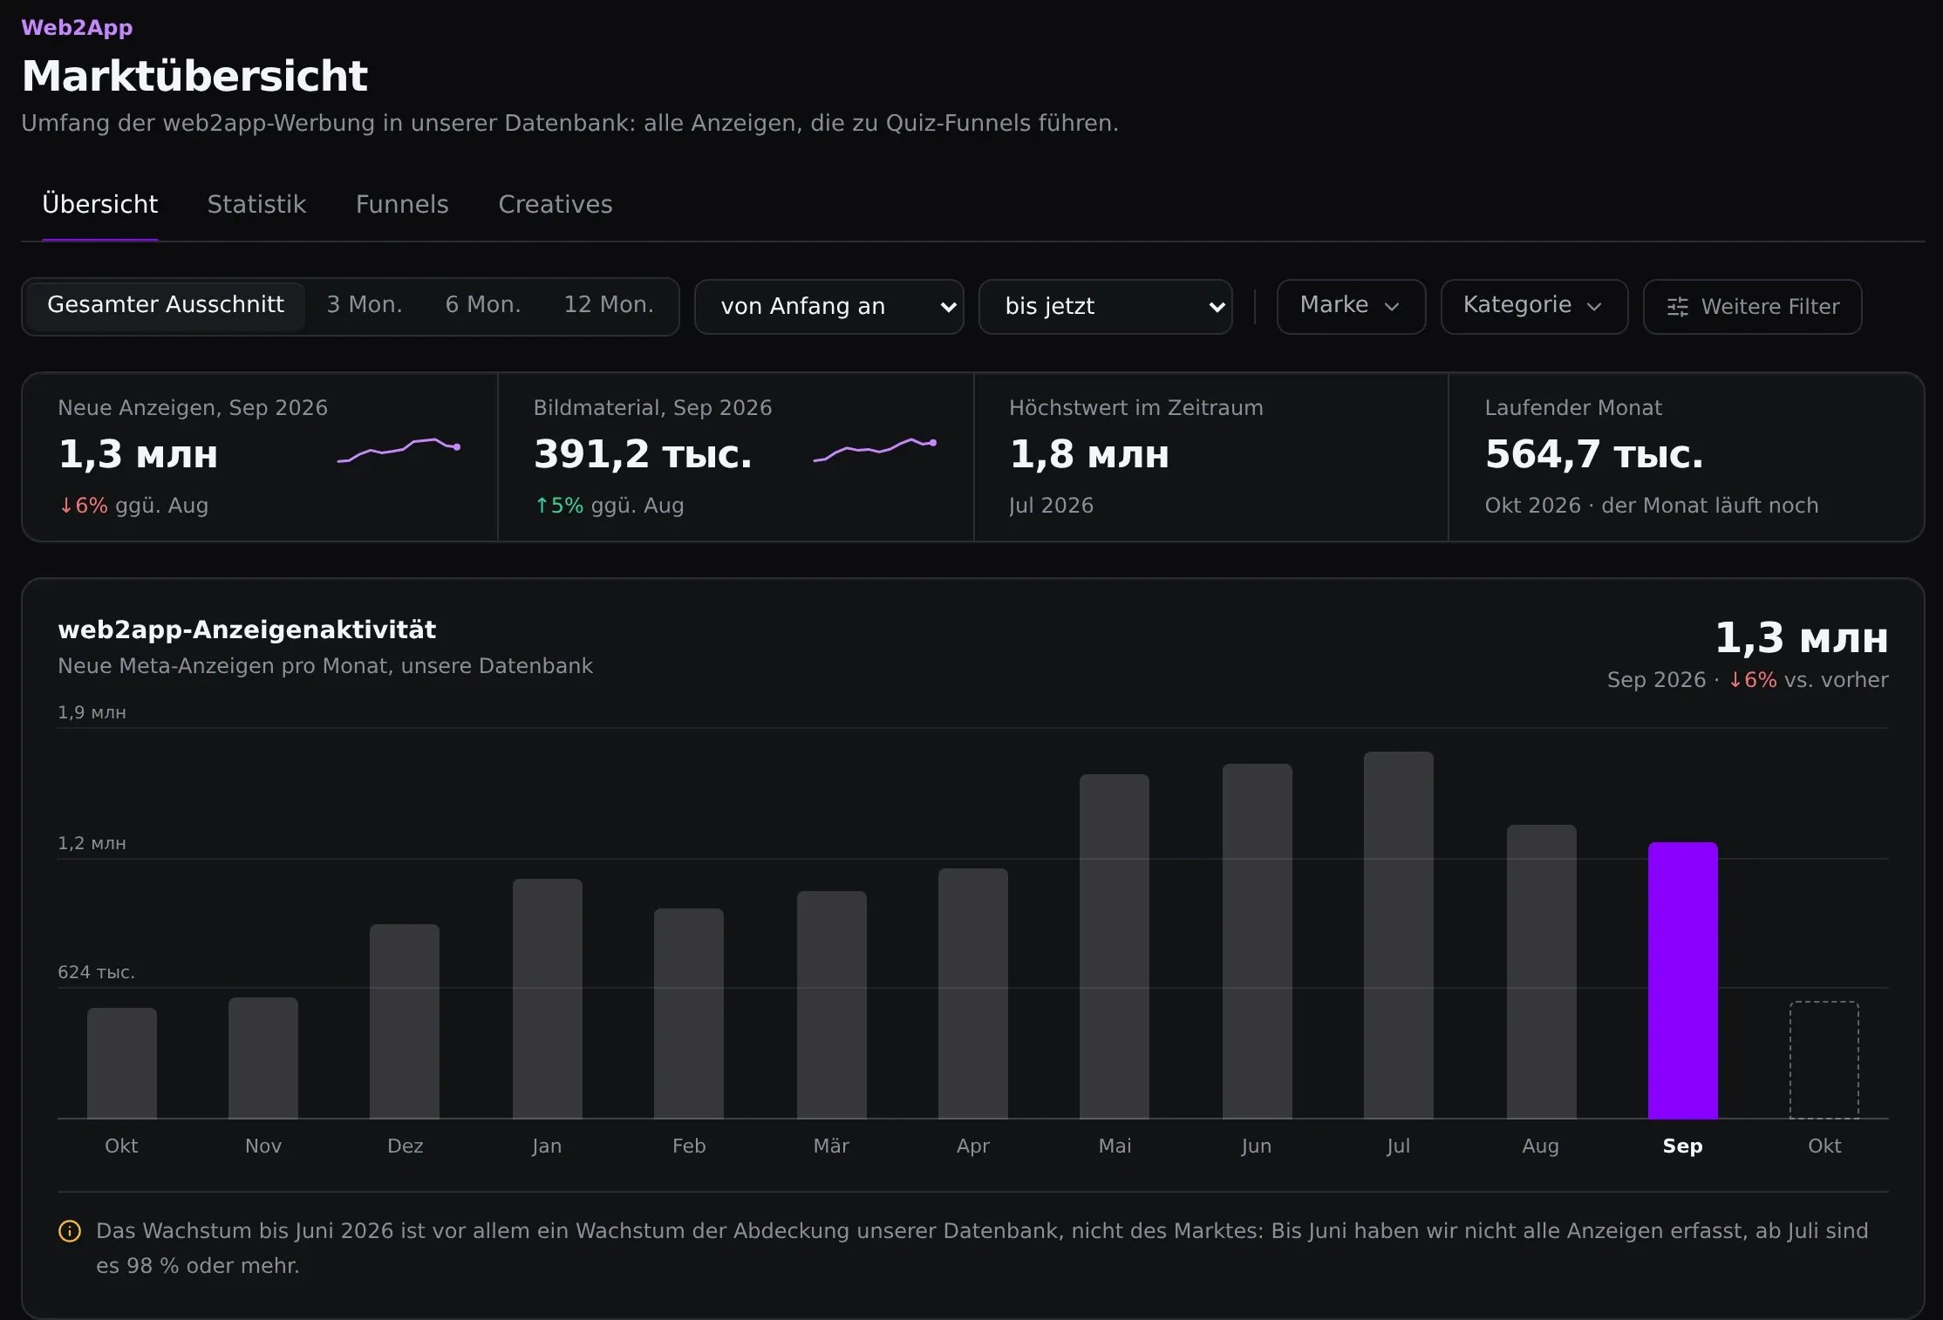Open the 'bis jetzt' end dropdown
The width and height of the screenshot is (1943, 1320).
(x=1105, y=306)
